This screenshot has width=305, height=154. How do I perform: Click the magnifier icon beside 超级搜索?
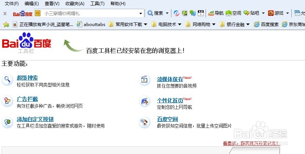(x=7, y=80)
